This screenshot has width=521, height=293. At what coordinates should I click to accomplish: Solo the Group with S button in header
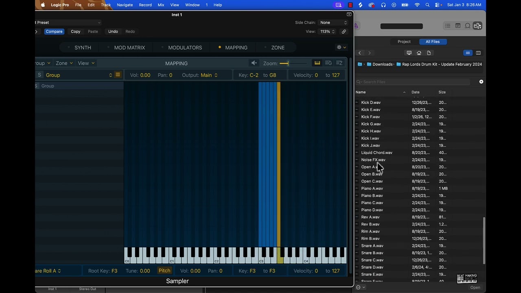click(39, 75)
